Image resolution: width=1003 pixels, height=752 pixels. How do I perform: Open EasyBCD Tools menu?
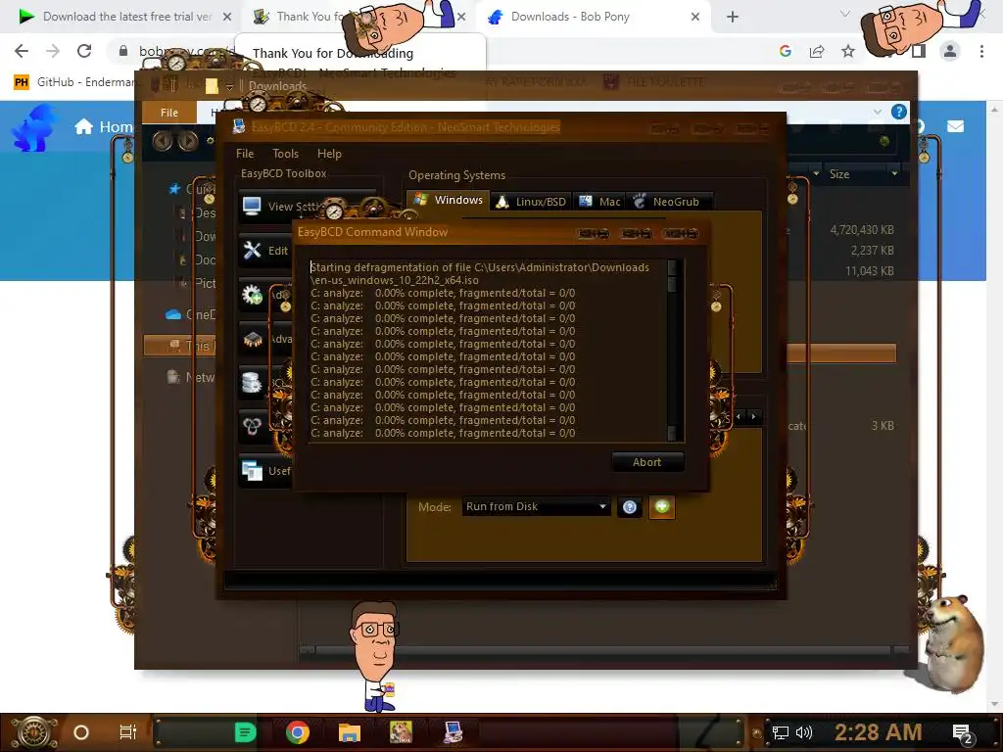pyautogui.click(x=285, y=154)
